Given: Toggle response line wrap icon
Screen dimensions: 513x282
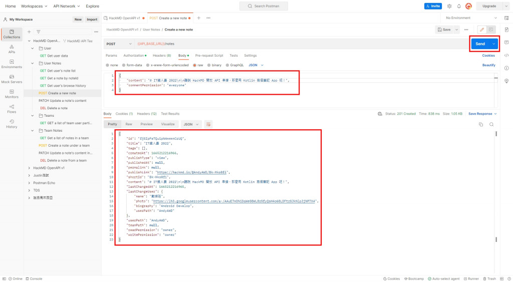Looking at the screenshot, I should (208, 124).
